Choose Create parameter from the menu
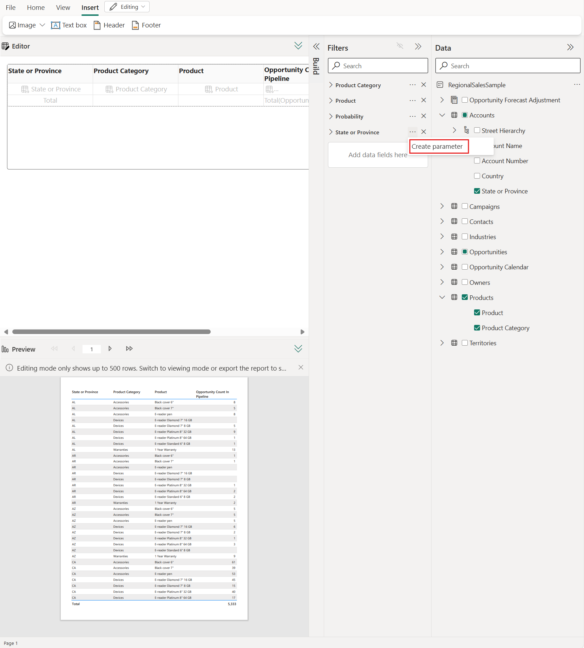This screenshot has height=648, width=584. point(437,146)
